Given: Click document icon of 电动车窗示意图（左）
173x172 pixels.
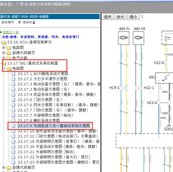Looking at the screenshot, I should coord(14,89).
